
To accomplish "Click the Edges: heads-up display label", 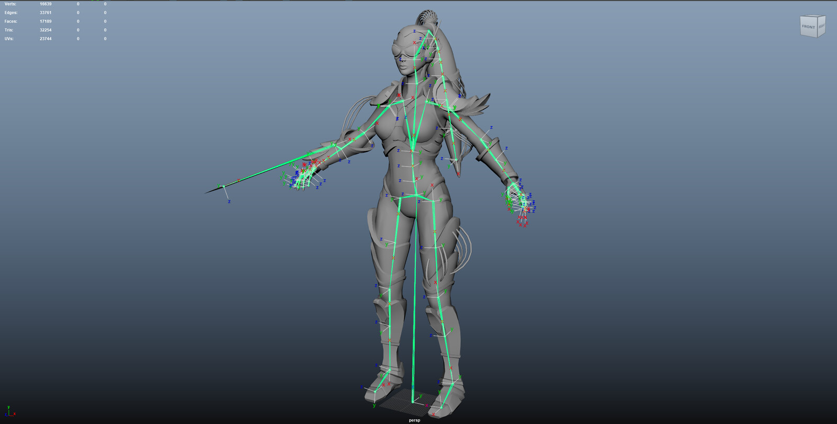I will 11,13.
